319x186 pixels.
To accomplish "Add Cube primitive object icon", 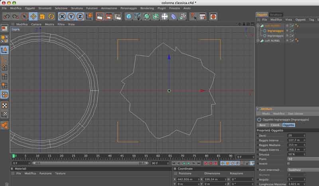I will 129,17.
